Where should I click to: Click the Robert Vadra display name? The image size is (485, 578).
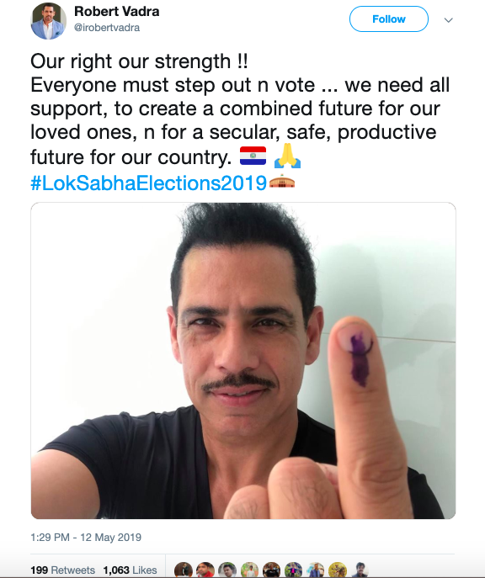116,12
